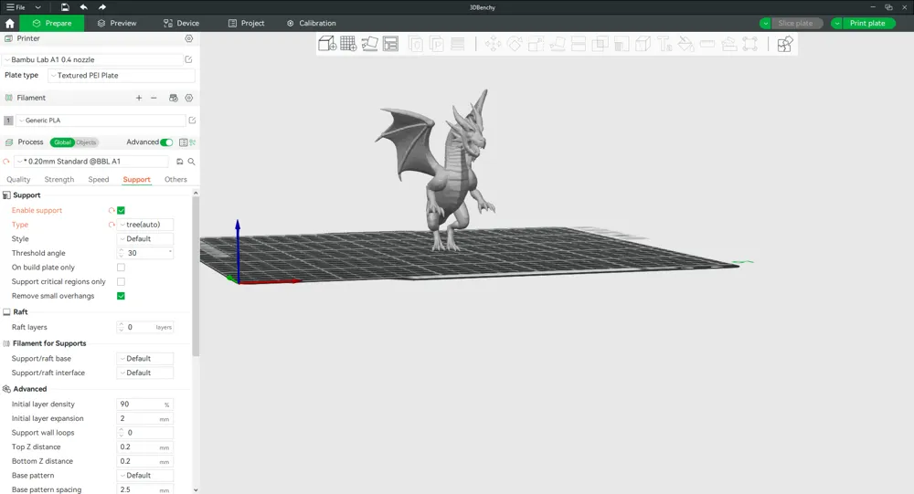Viewport: 914px width, 494px height.
Task: Click the Variable layer height icon
Action: click(x=458, y=44)
